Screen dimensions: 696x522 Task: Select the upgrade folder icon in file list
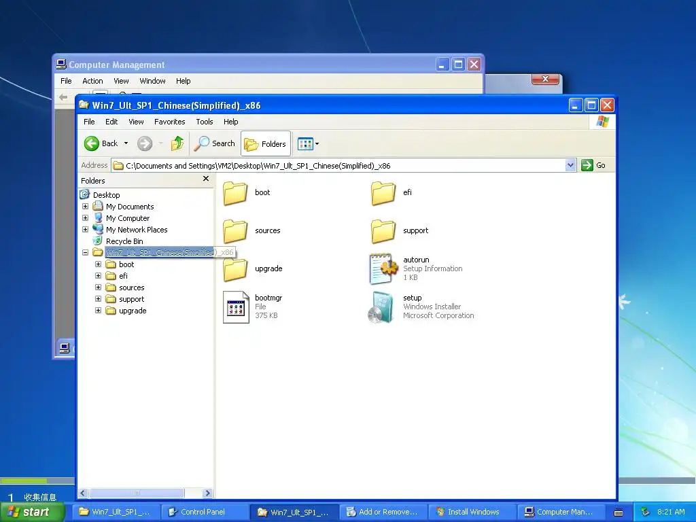[234, 269]
